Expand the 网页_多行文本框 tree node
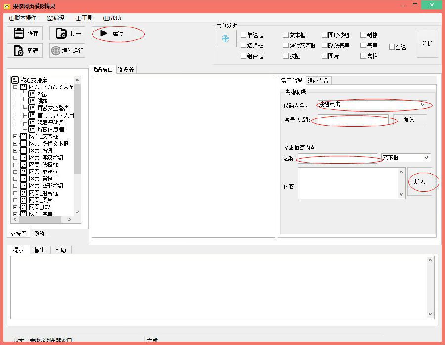The width and height of the screenshot is (445, 345). 15,143
